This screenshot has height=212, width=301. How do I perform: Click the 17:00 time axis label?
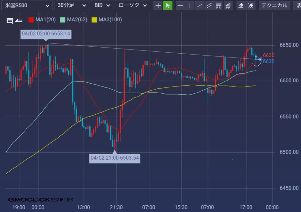246,207
